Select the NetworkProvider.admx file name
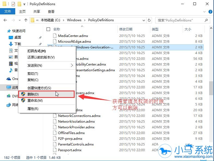 [76, 127]
